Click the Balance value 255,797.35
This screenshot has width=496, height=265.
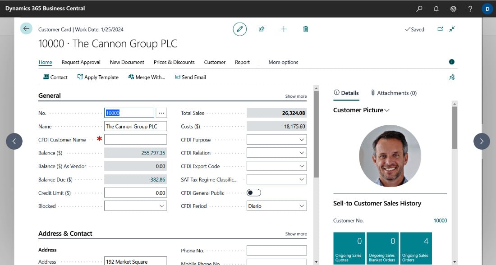tap(153, 153)
